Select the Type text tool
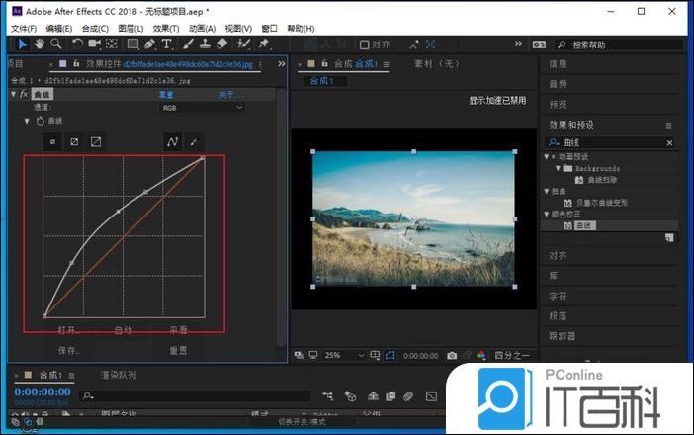The image size is (694, 435). pyautogui.click(x=167, y=44)
